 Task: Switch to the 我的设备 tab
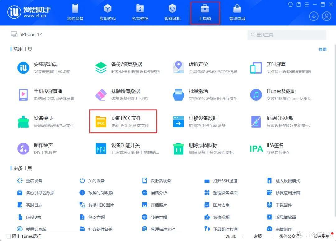coord(75,13)
